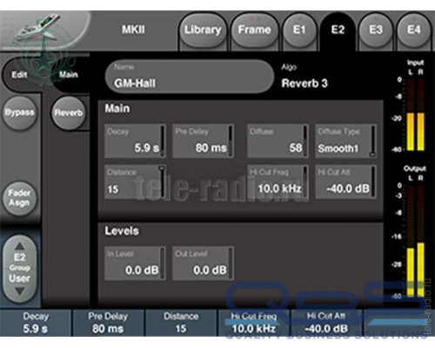This screenshot has height=348, width=435.
Task: Click the bottom Pre Delay fader assignment
Action: [x=108, y=323]
